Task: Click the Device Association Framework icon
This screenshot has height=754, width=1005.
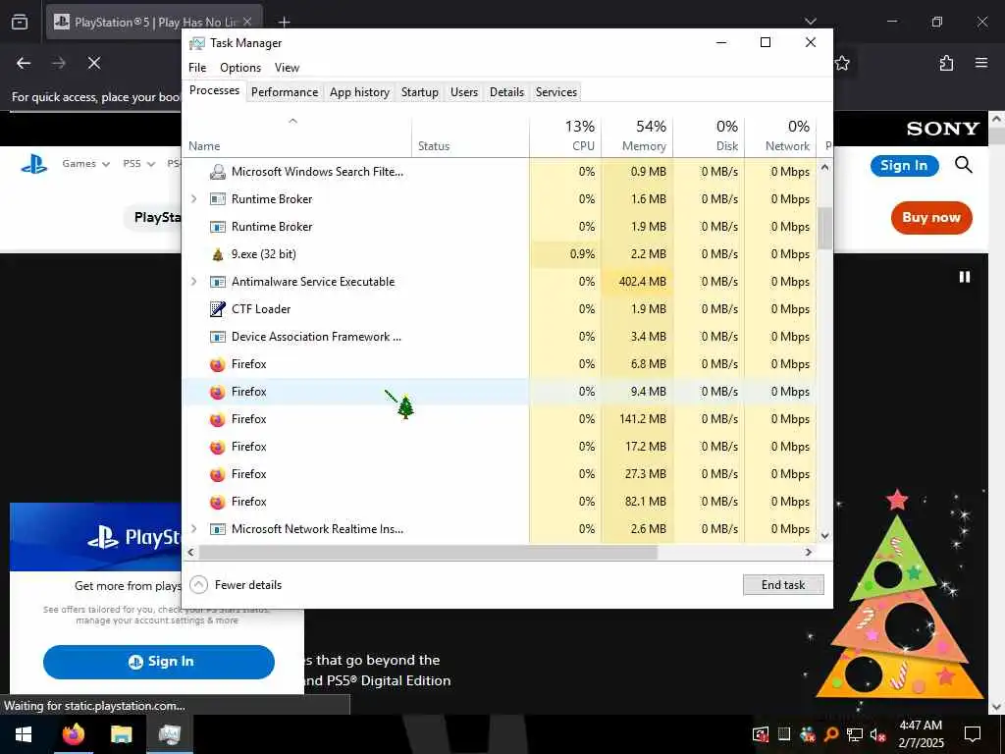Action: pyautogui.click(x=218, y=337)
